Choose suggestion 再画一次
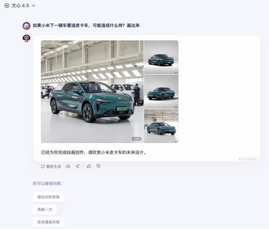 coord(45,210)
